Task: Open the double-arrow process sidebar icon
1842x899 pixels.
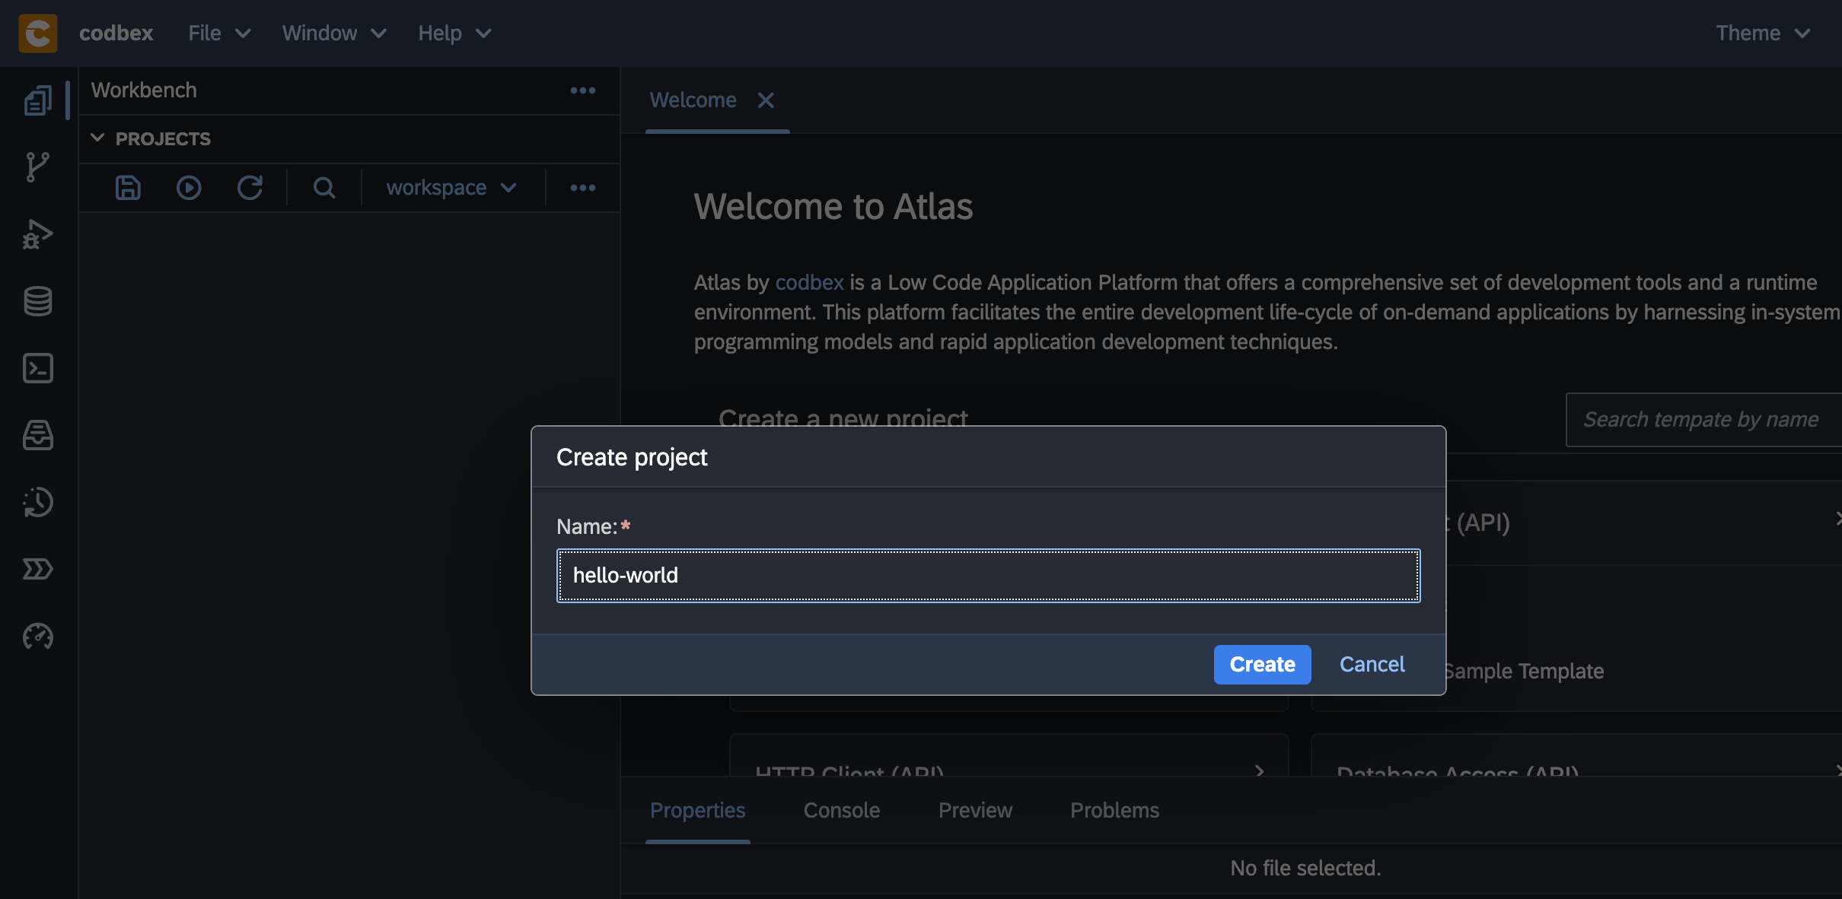Action: pos(37,569)
